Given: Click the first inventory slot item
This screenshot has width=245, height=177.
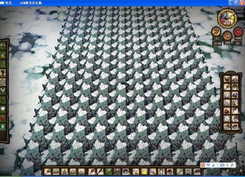Looking at the screenshot, I should (48, 172).
